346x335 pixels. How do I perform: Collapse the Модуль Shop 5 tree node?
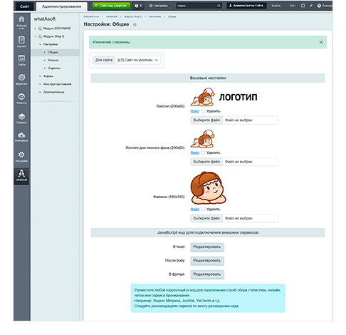pyautogui.click(x=36, y=36)
